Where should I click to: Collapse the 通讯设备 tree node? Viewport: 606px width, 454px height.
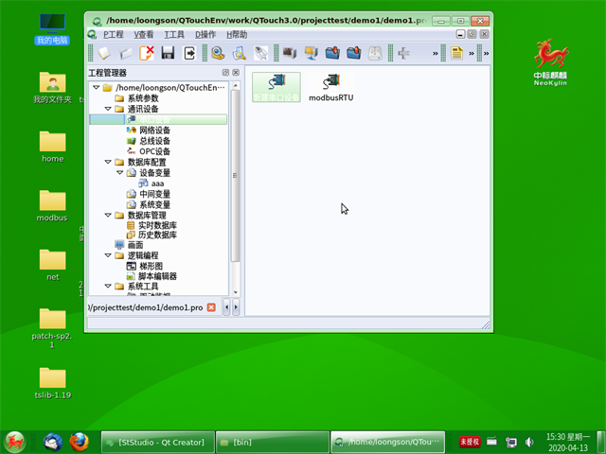click(107, 109)
